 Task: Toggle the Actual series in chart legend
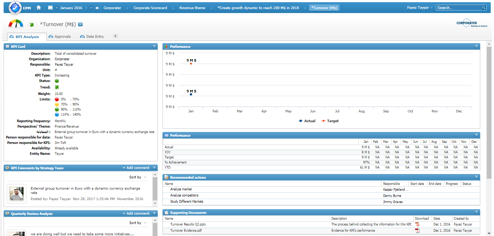307,121
